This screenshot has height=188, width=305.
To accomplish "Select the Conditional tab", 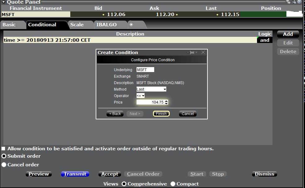I will point(47,25).
